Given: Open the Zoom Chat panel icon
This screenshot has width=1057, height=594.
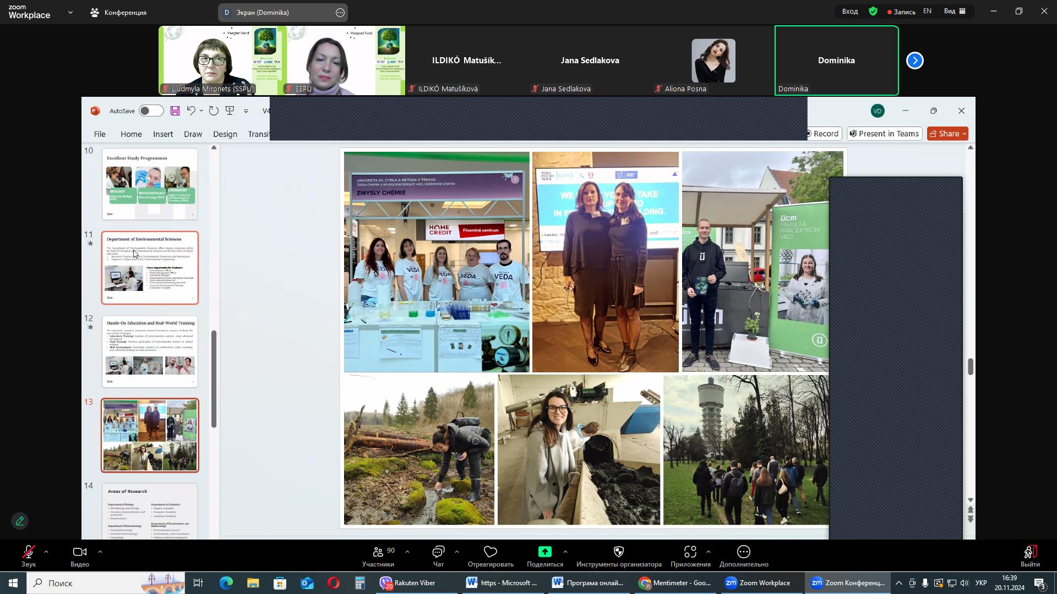Looking at the screenshot, I should click(438, 552).
